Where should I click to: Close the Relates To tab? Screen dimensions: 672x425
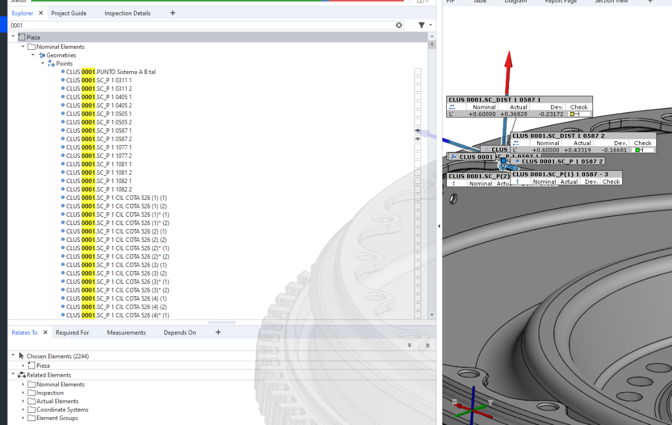coord(45,333)
